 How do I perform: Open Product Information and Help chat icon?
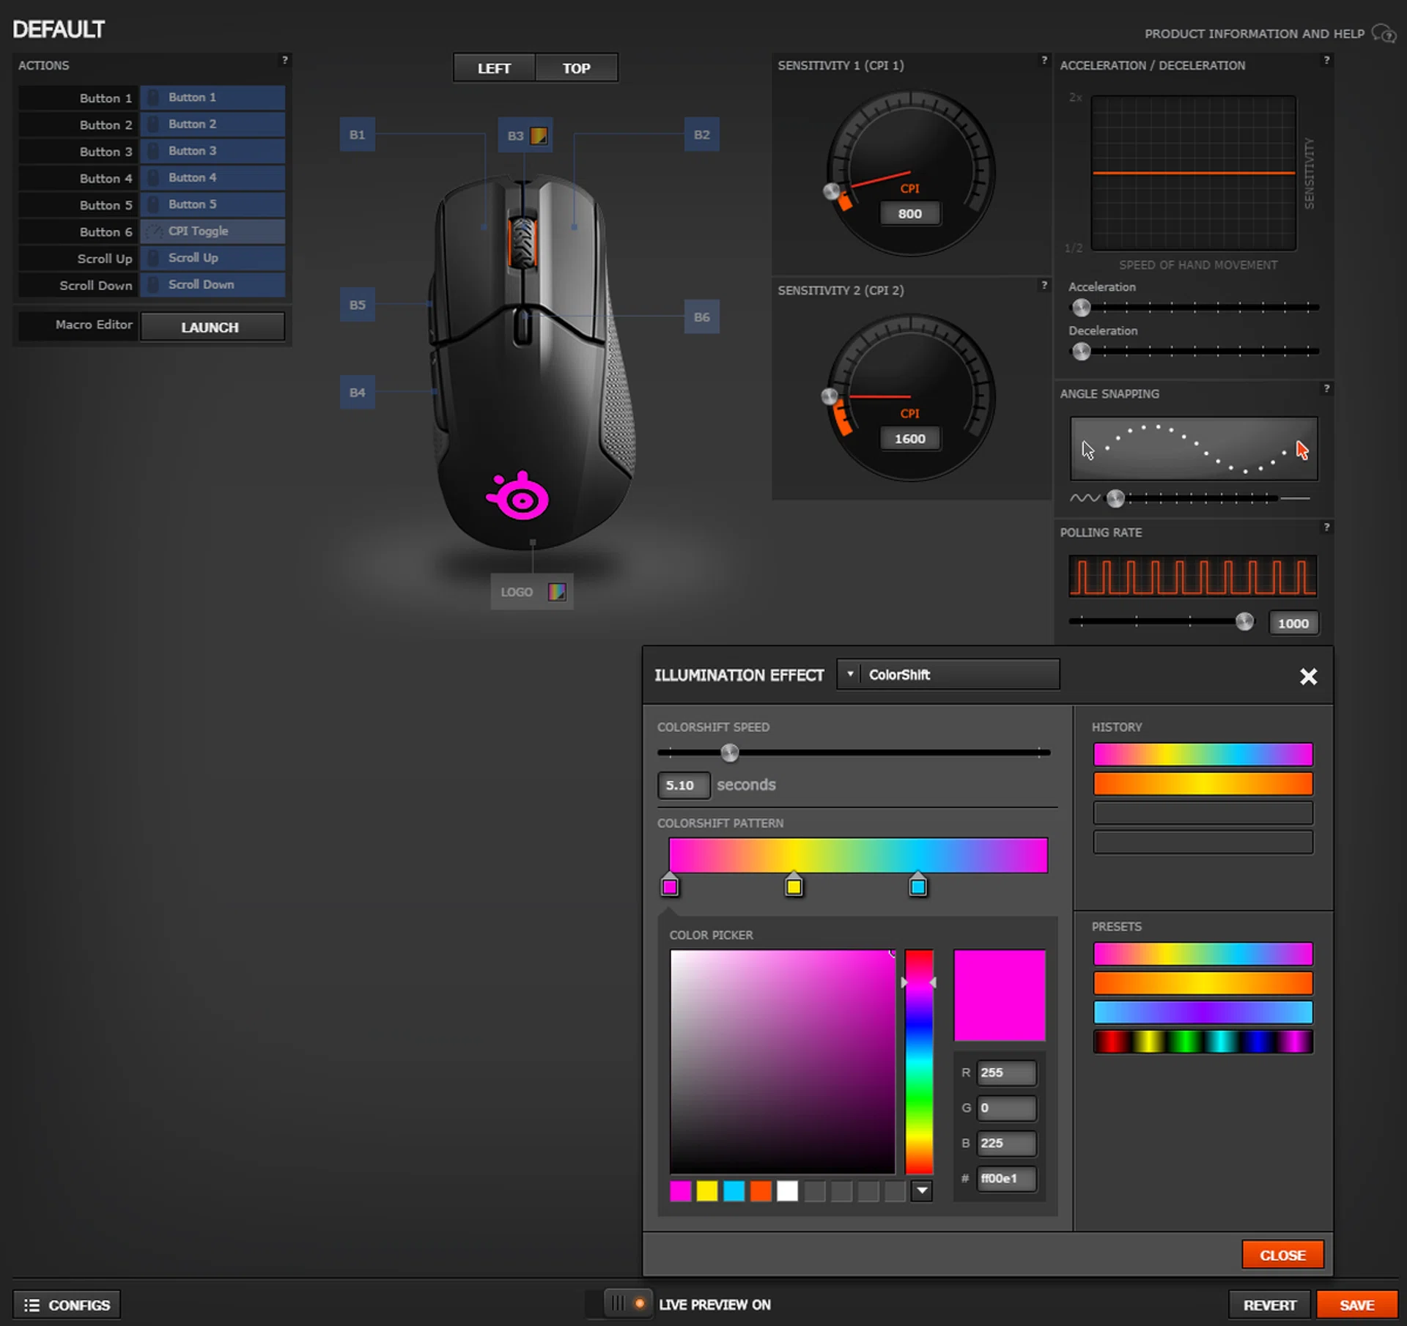1384,34
